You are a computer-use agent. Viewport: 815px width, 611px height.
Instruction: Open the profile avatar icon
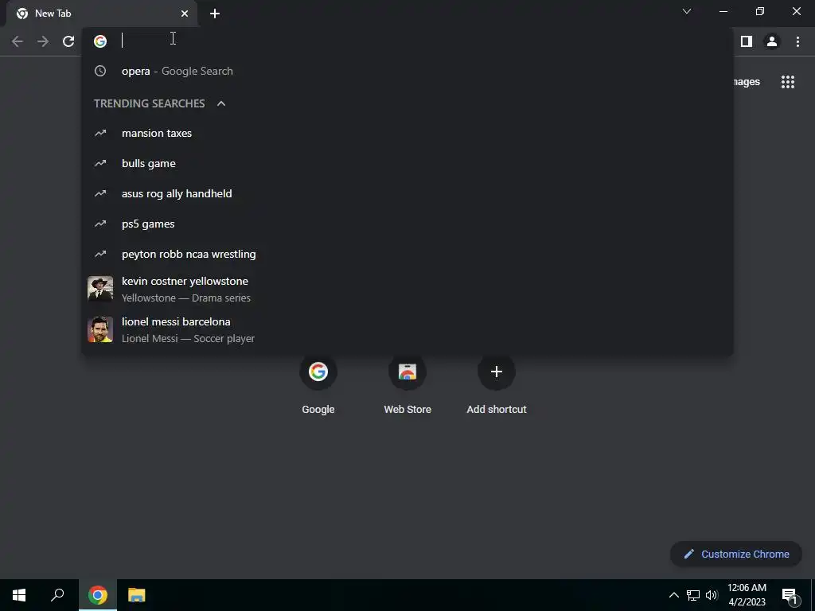(772, 41)
